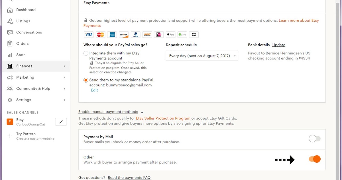Expand the Finances submenu chevron
Image resolution: width=342 pixels, height=180 pixels.
64,66
